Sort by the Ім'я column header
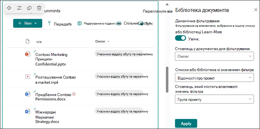260x129 pixels. point(39,42)
